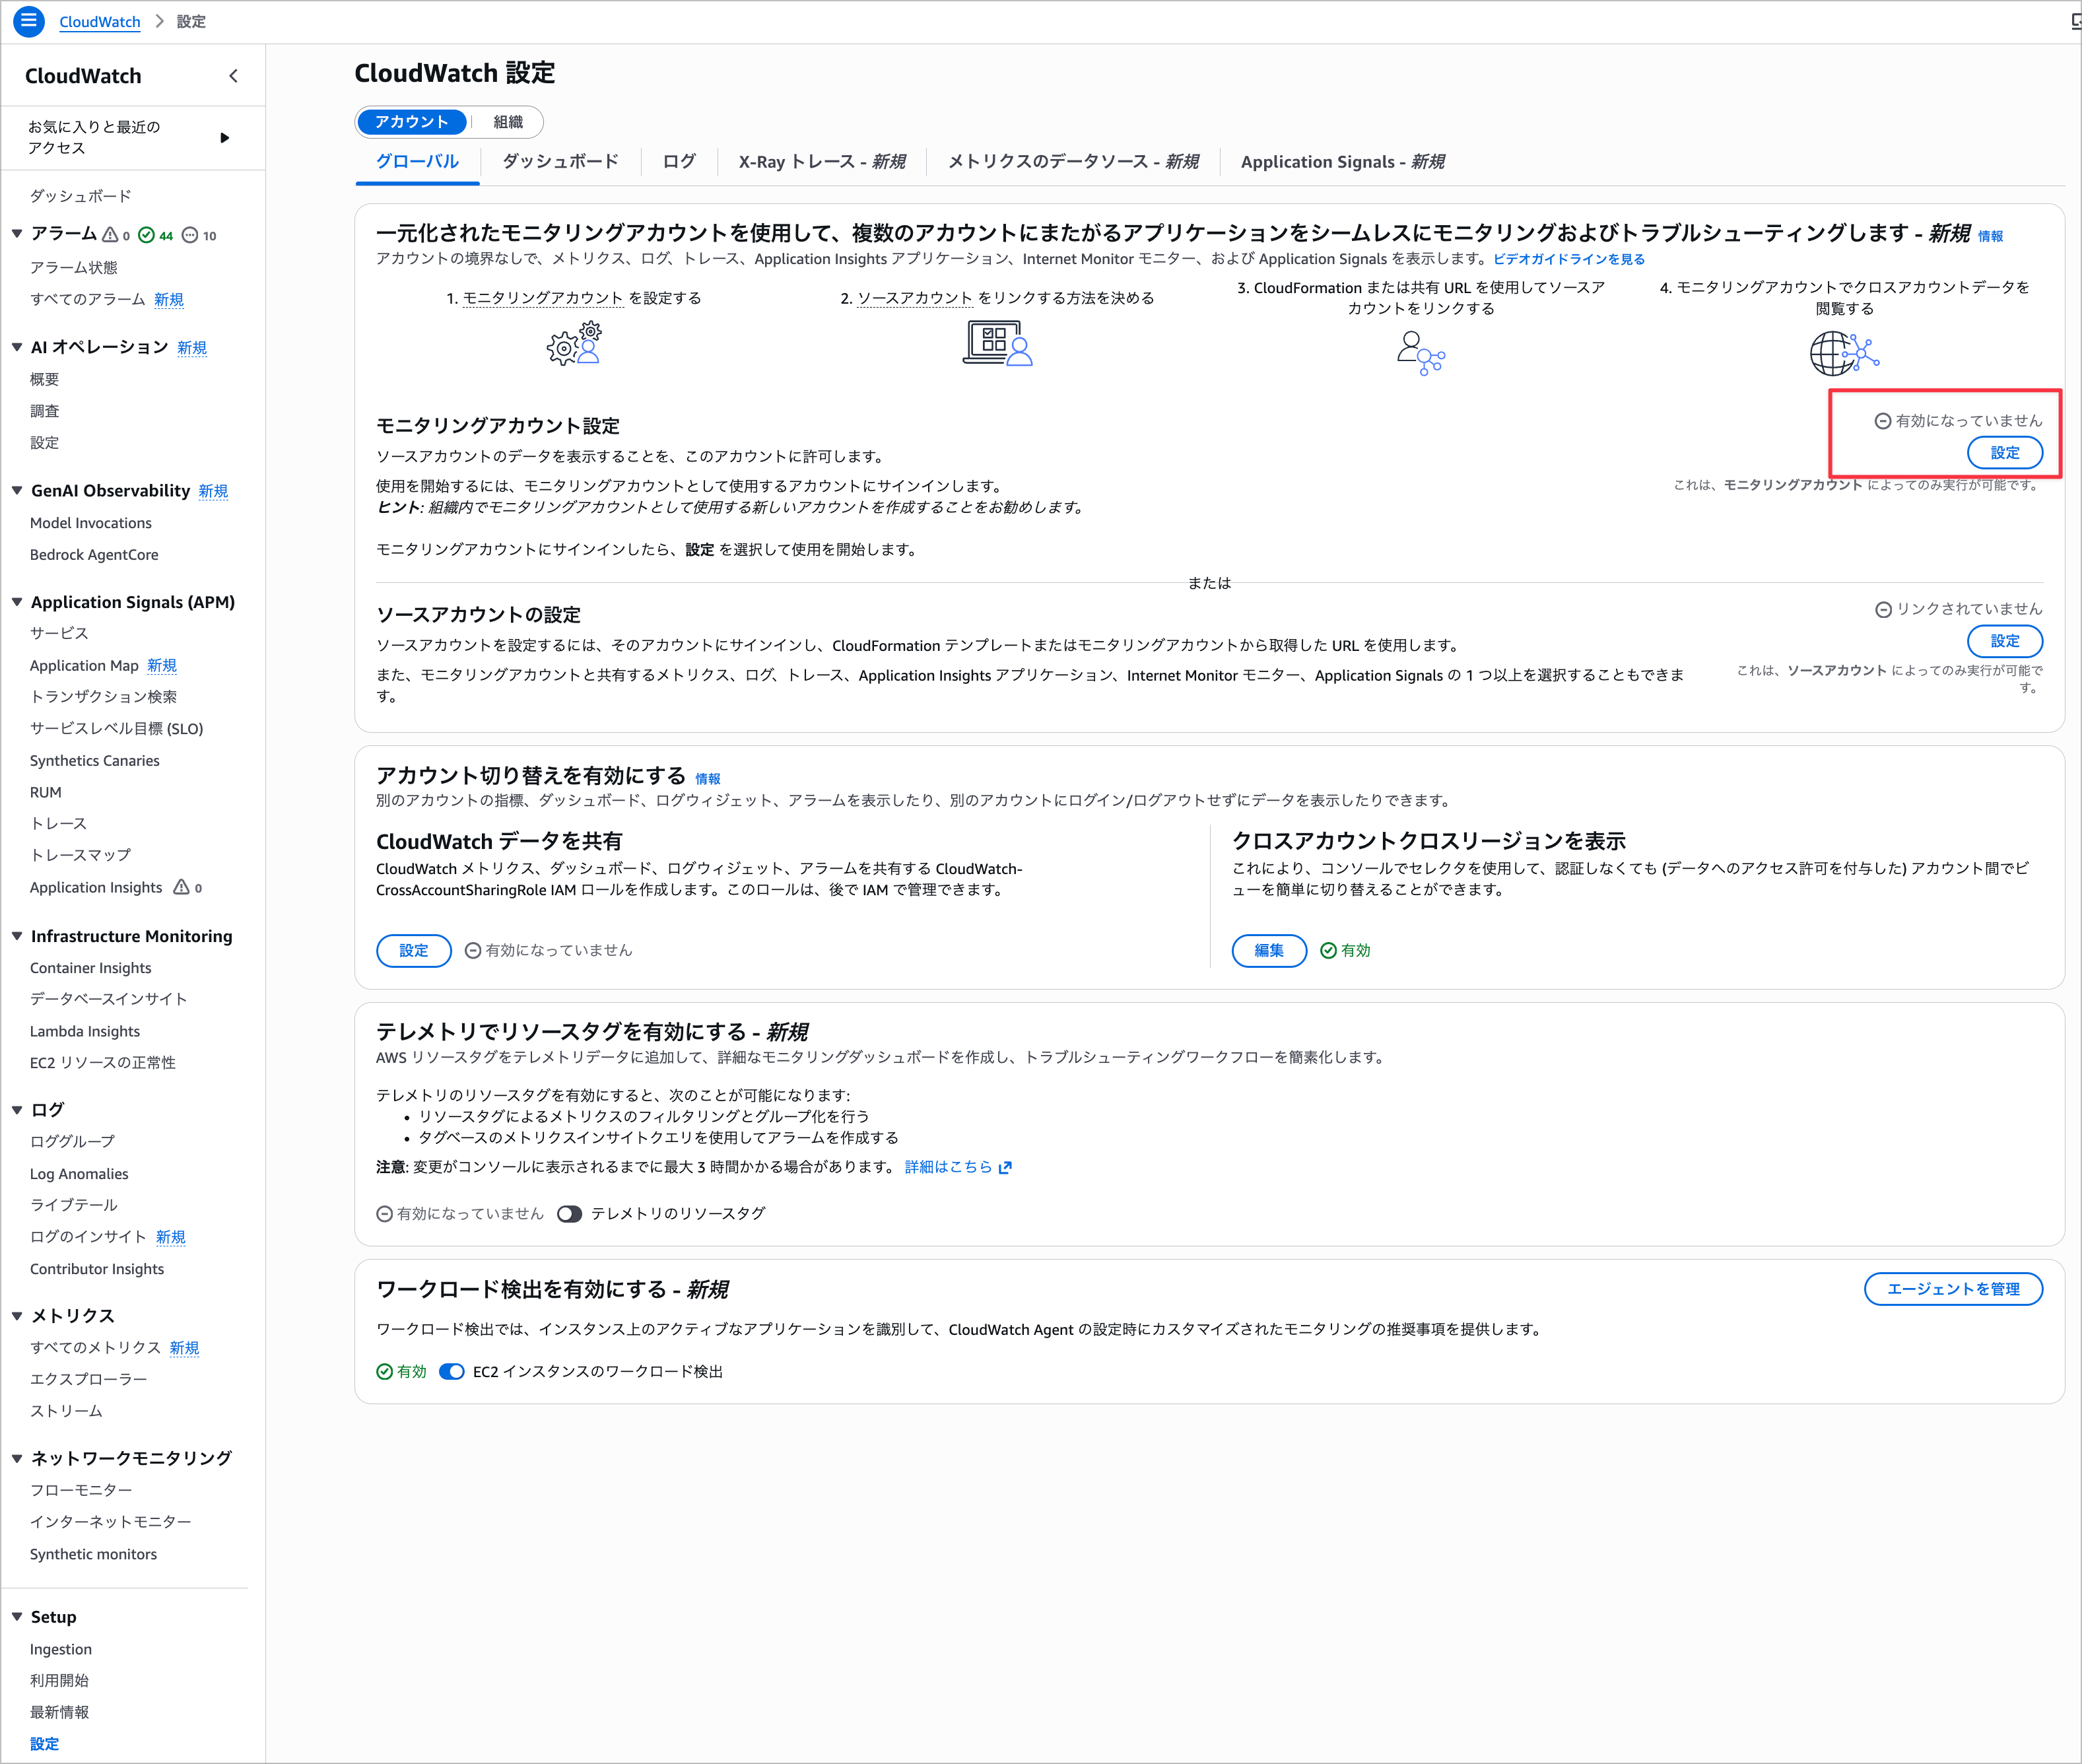The image size is (2082, 1764).
Task: Click the monitoring account gear icon
Action: [574, 344]
